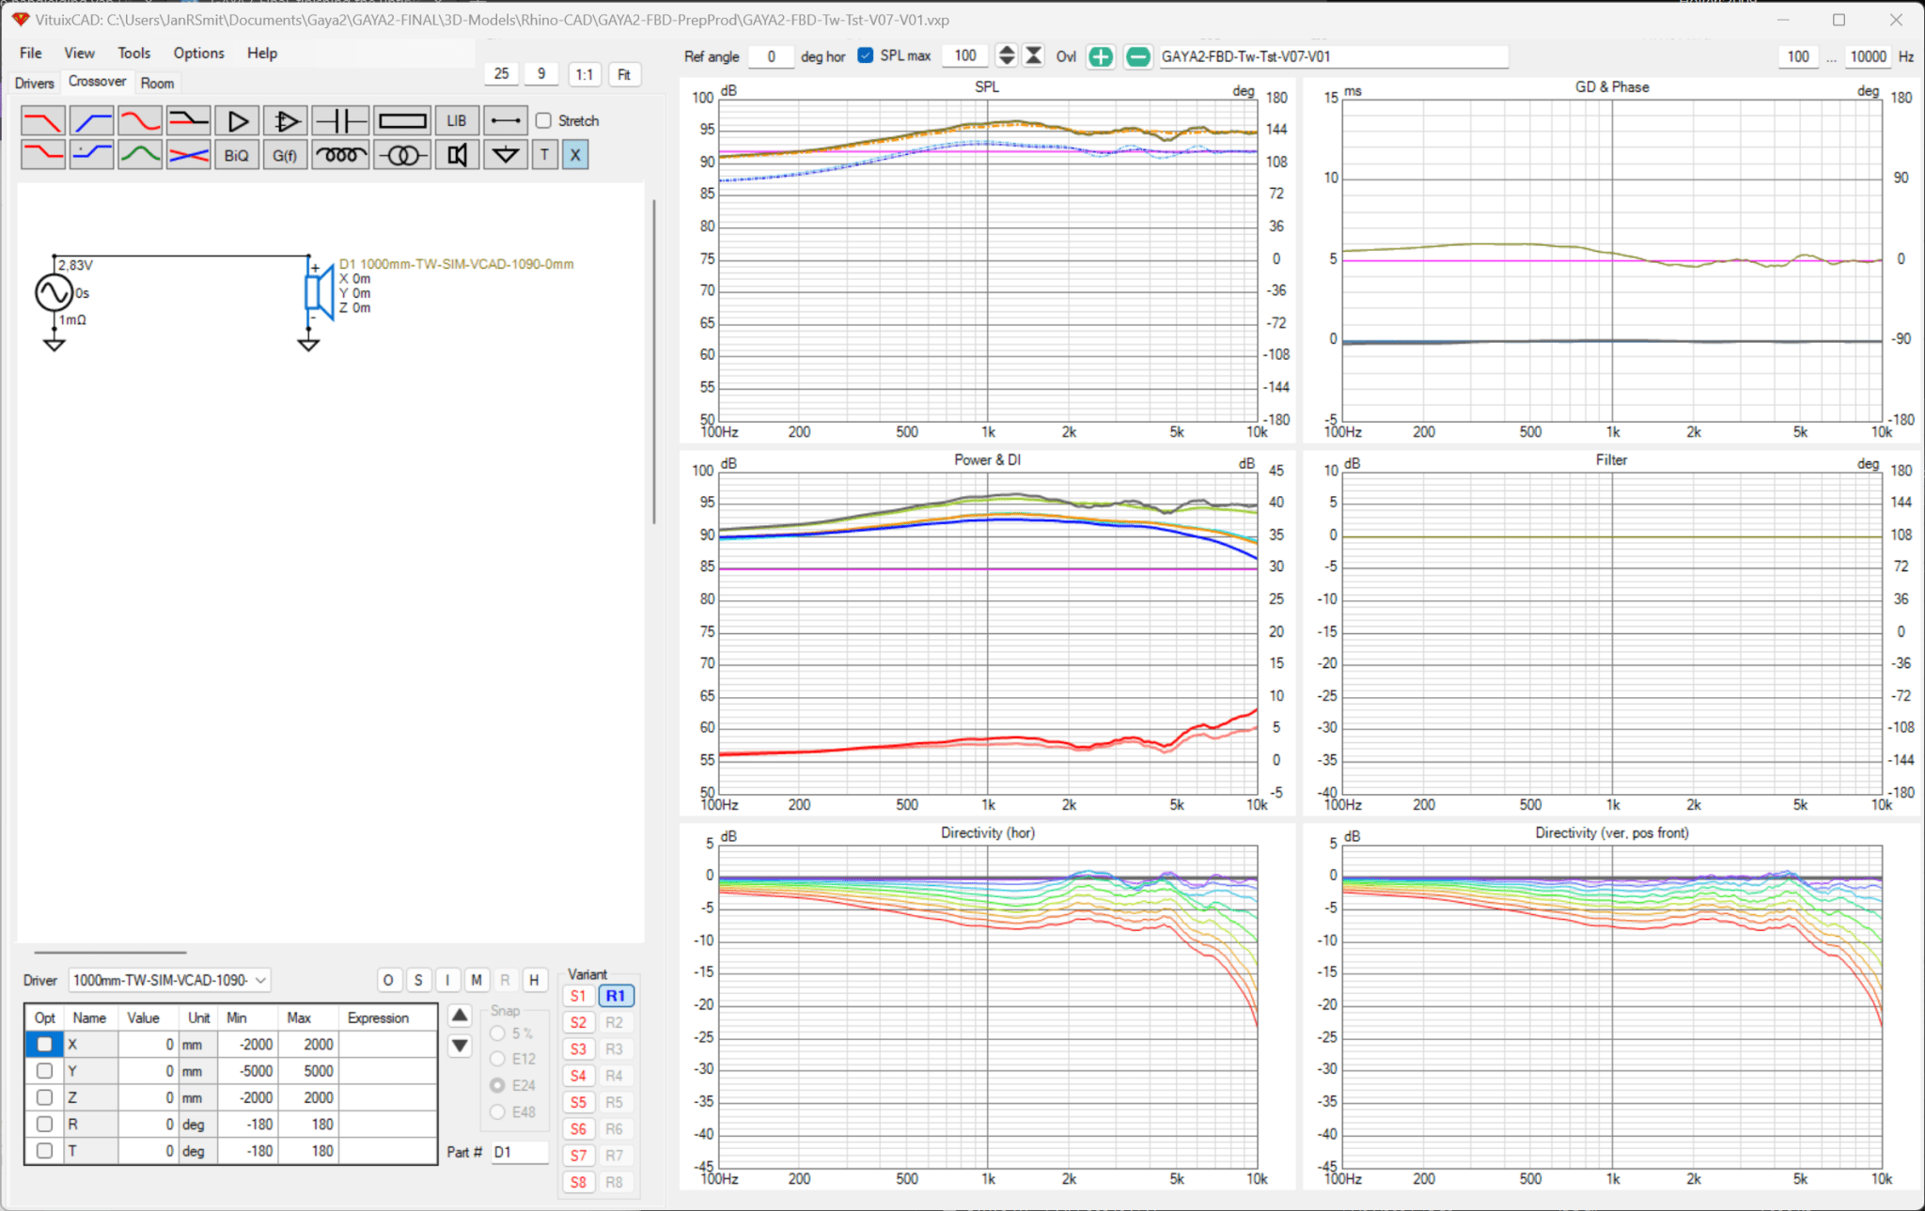
Task: Open the Help menu
Action: click(x=262, y=53)
